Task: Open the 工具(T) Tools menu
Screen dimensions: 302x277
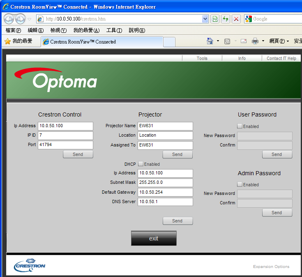Action: tap(114, 30)
